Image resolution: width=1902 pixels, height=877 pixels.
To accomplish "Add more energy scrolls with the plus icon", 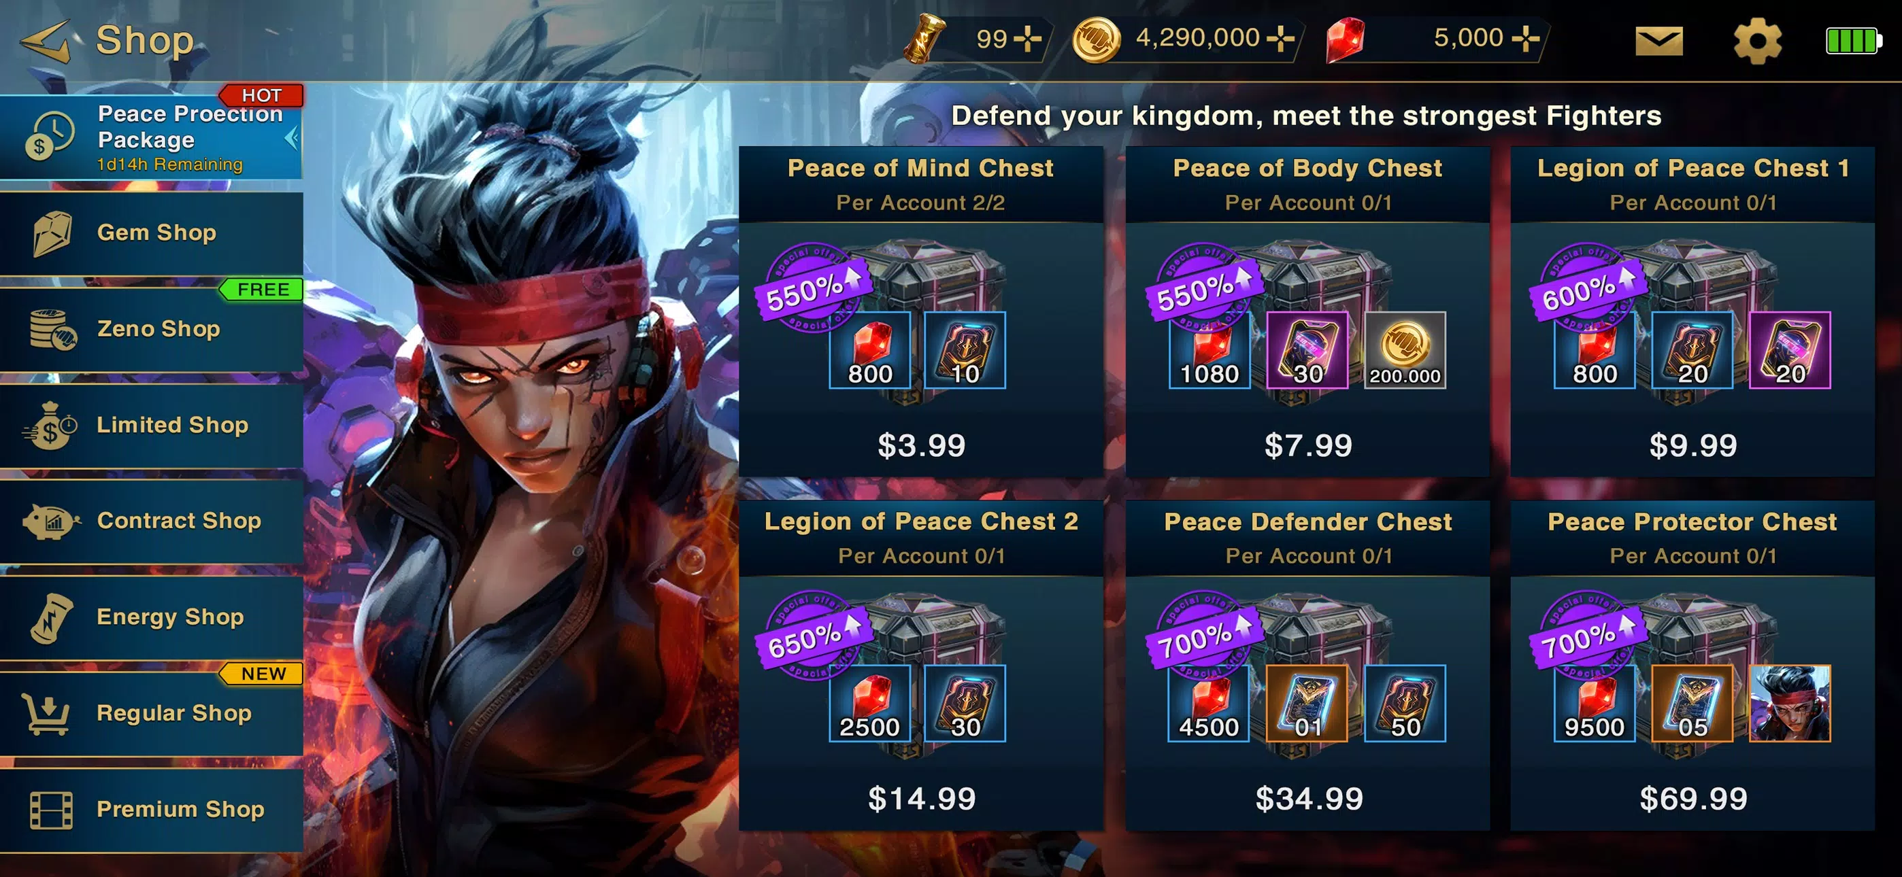I will tap(1027, 38).
